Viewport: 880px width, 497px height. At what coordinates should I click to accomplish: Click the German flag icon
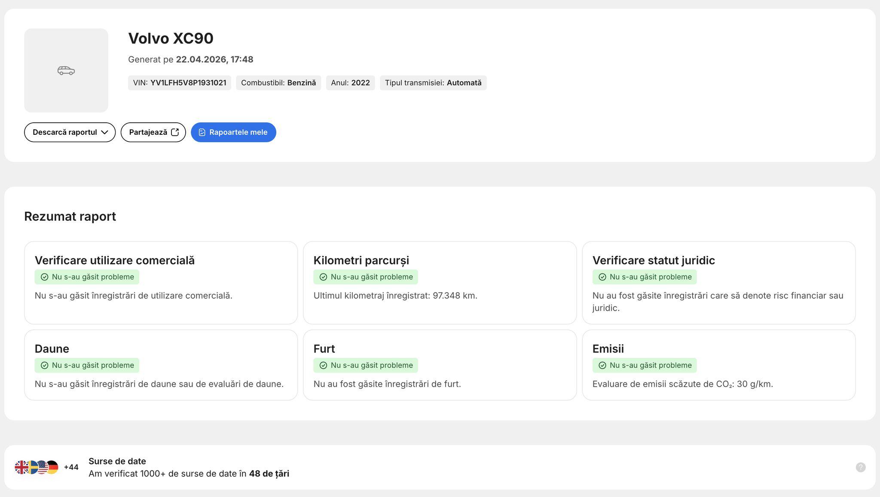[53, 467]
